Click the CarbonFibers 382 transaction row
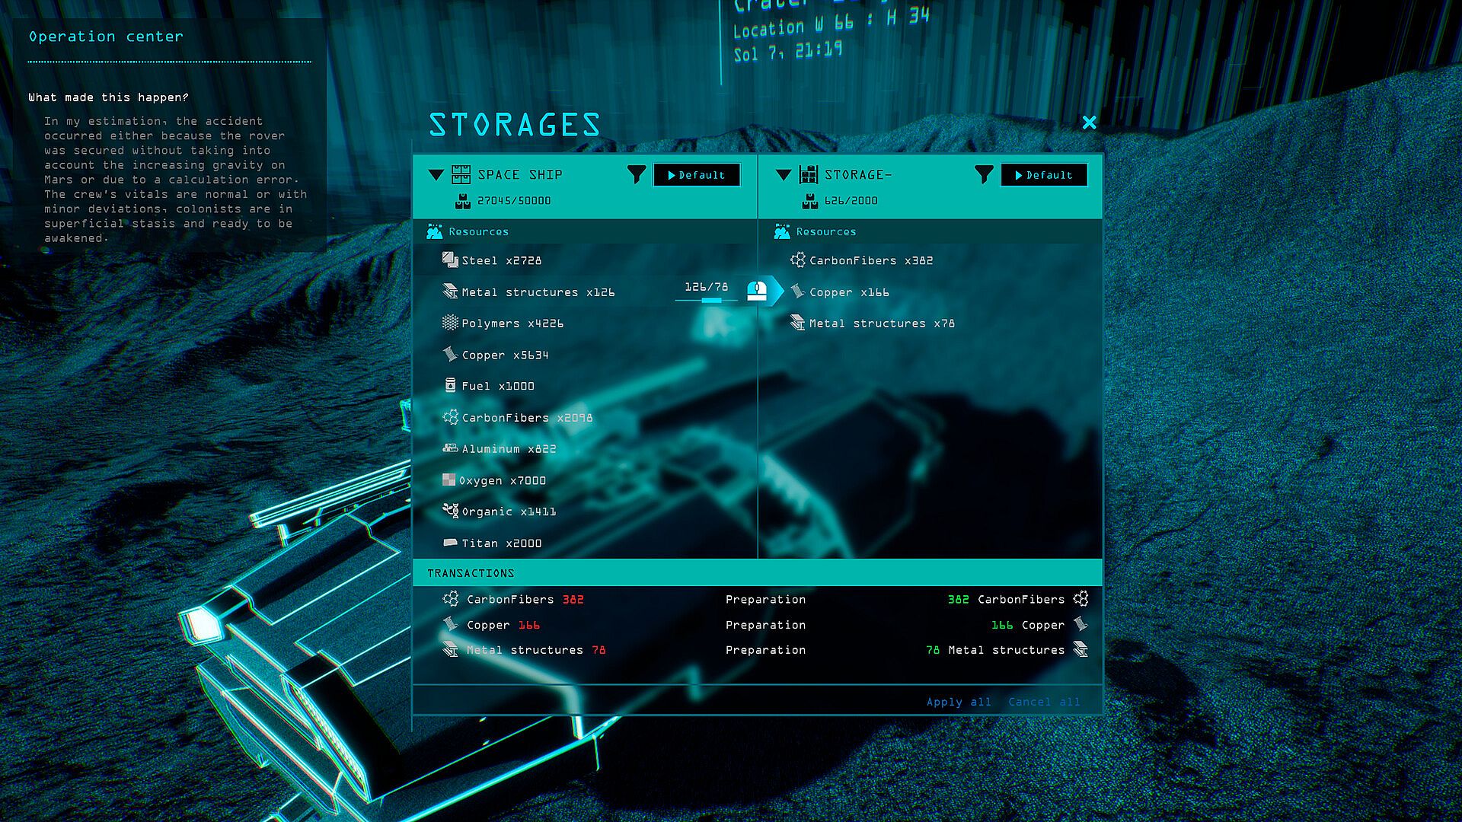Image resolution: width=1462 pixels, height=822 pixels. (525, 600)
